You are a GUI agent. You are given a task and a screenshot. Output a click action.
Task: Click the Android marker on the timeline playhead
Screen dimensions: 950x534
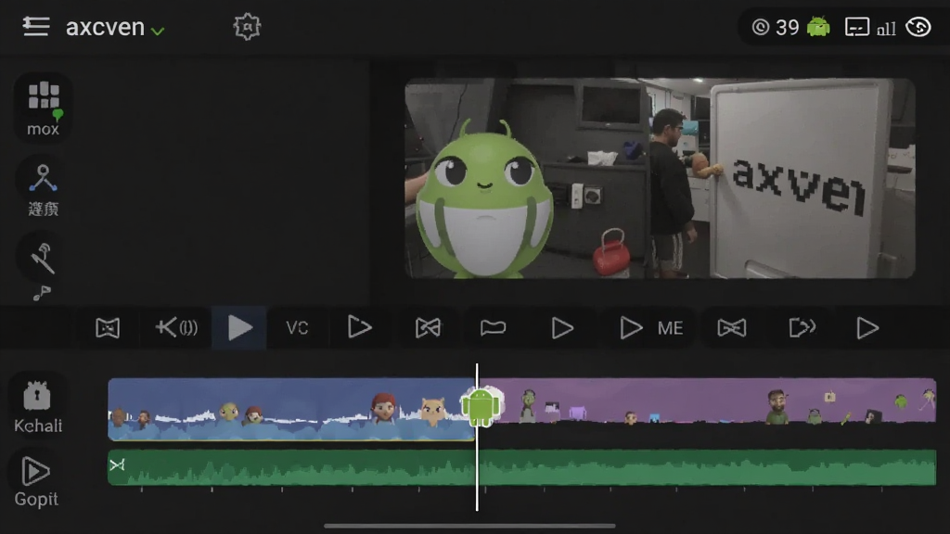481,406
